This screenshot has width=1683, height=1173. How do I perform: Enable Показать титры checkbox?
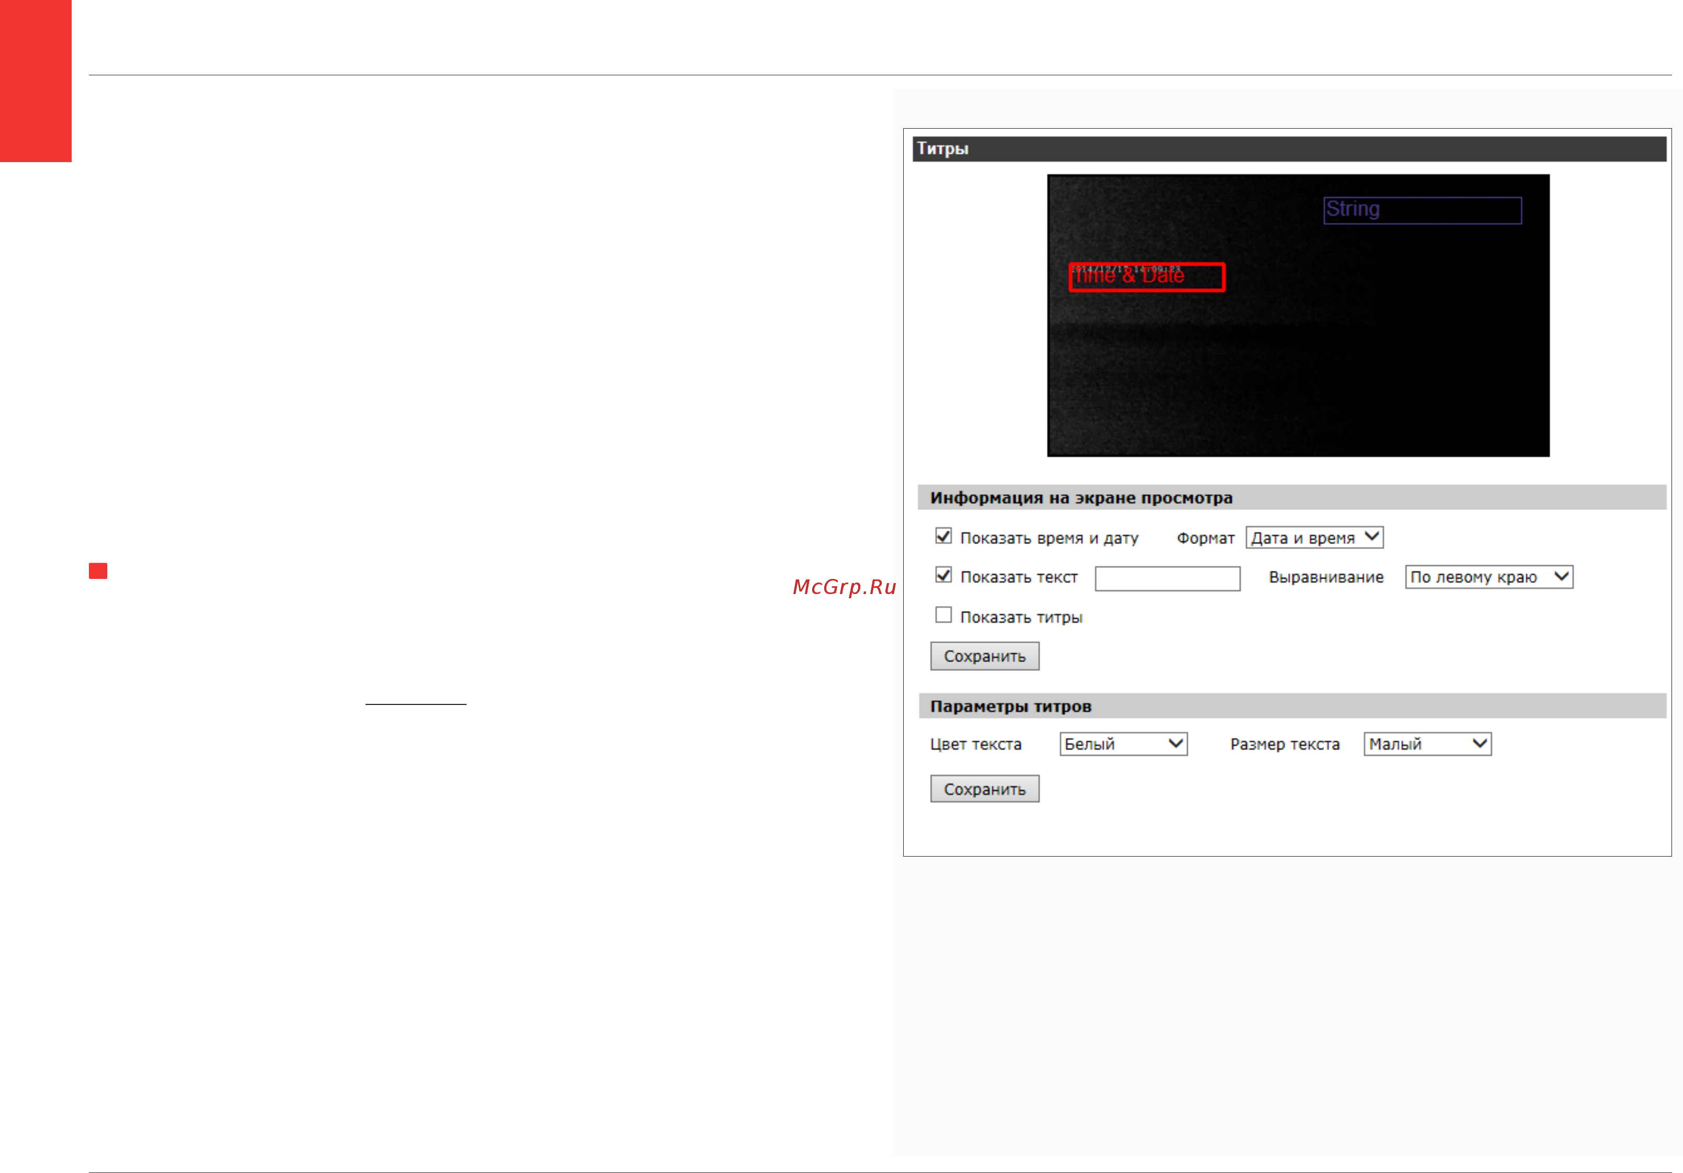(943, 614)
